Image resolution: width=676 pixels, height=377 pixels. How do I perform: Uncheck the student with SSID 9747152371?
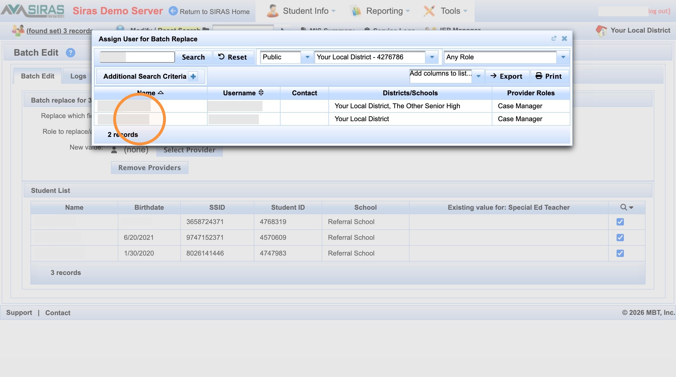point(620,238)
